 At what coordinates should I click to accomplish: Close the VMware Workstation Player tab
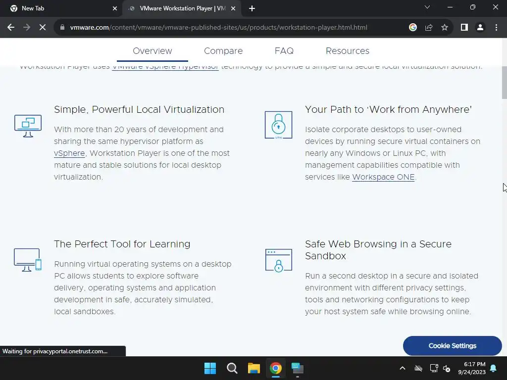[233, 9]
